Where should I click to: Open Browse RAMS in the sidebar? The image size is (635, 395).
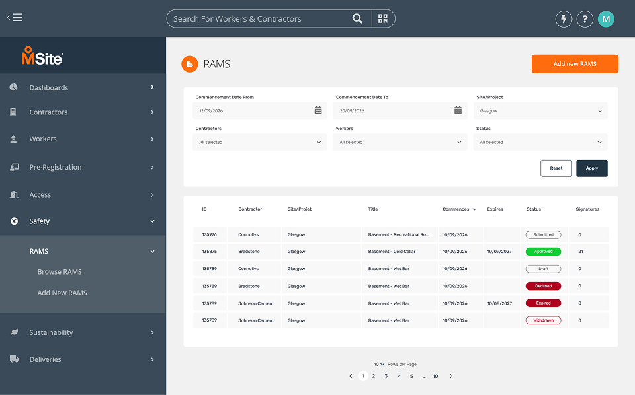pyautogui.click(x=60, y=272)
